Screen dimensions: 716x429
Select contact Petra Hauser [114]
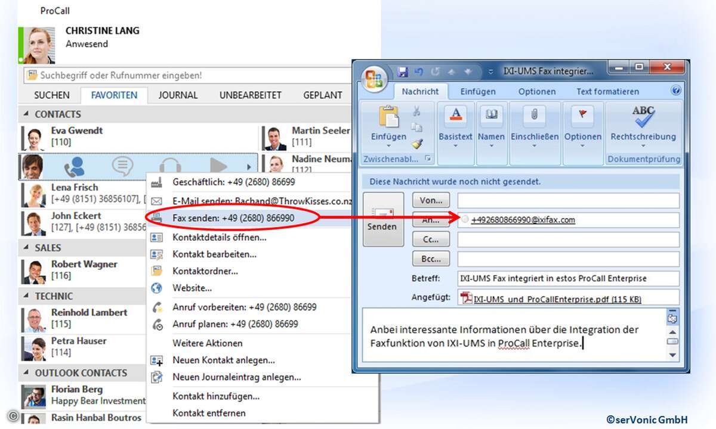coord(82,347)
